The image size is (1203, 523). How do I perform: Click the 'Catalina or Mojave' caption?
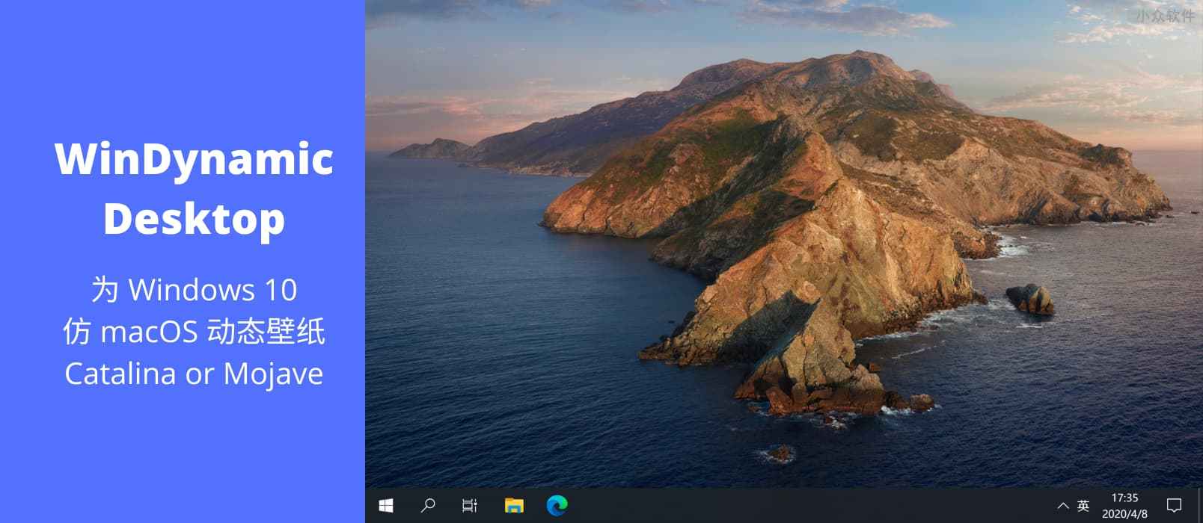click(x=194, y=374)
